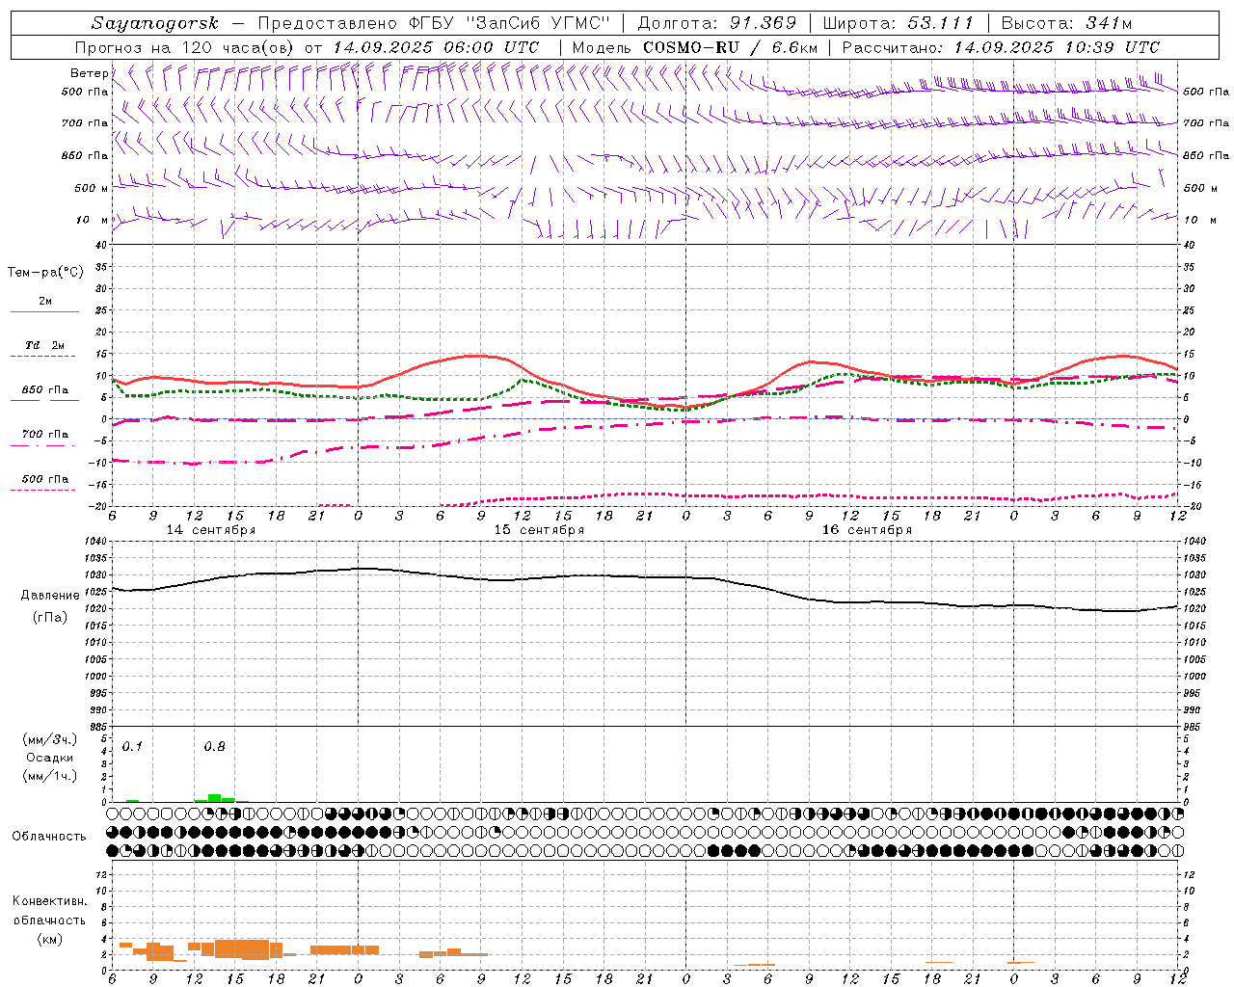Click the "Прогноз на 120 часа(ов)" forecast text
This screenshot has height=987, width=1234.
click(186, 47)
